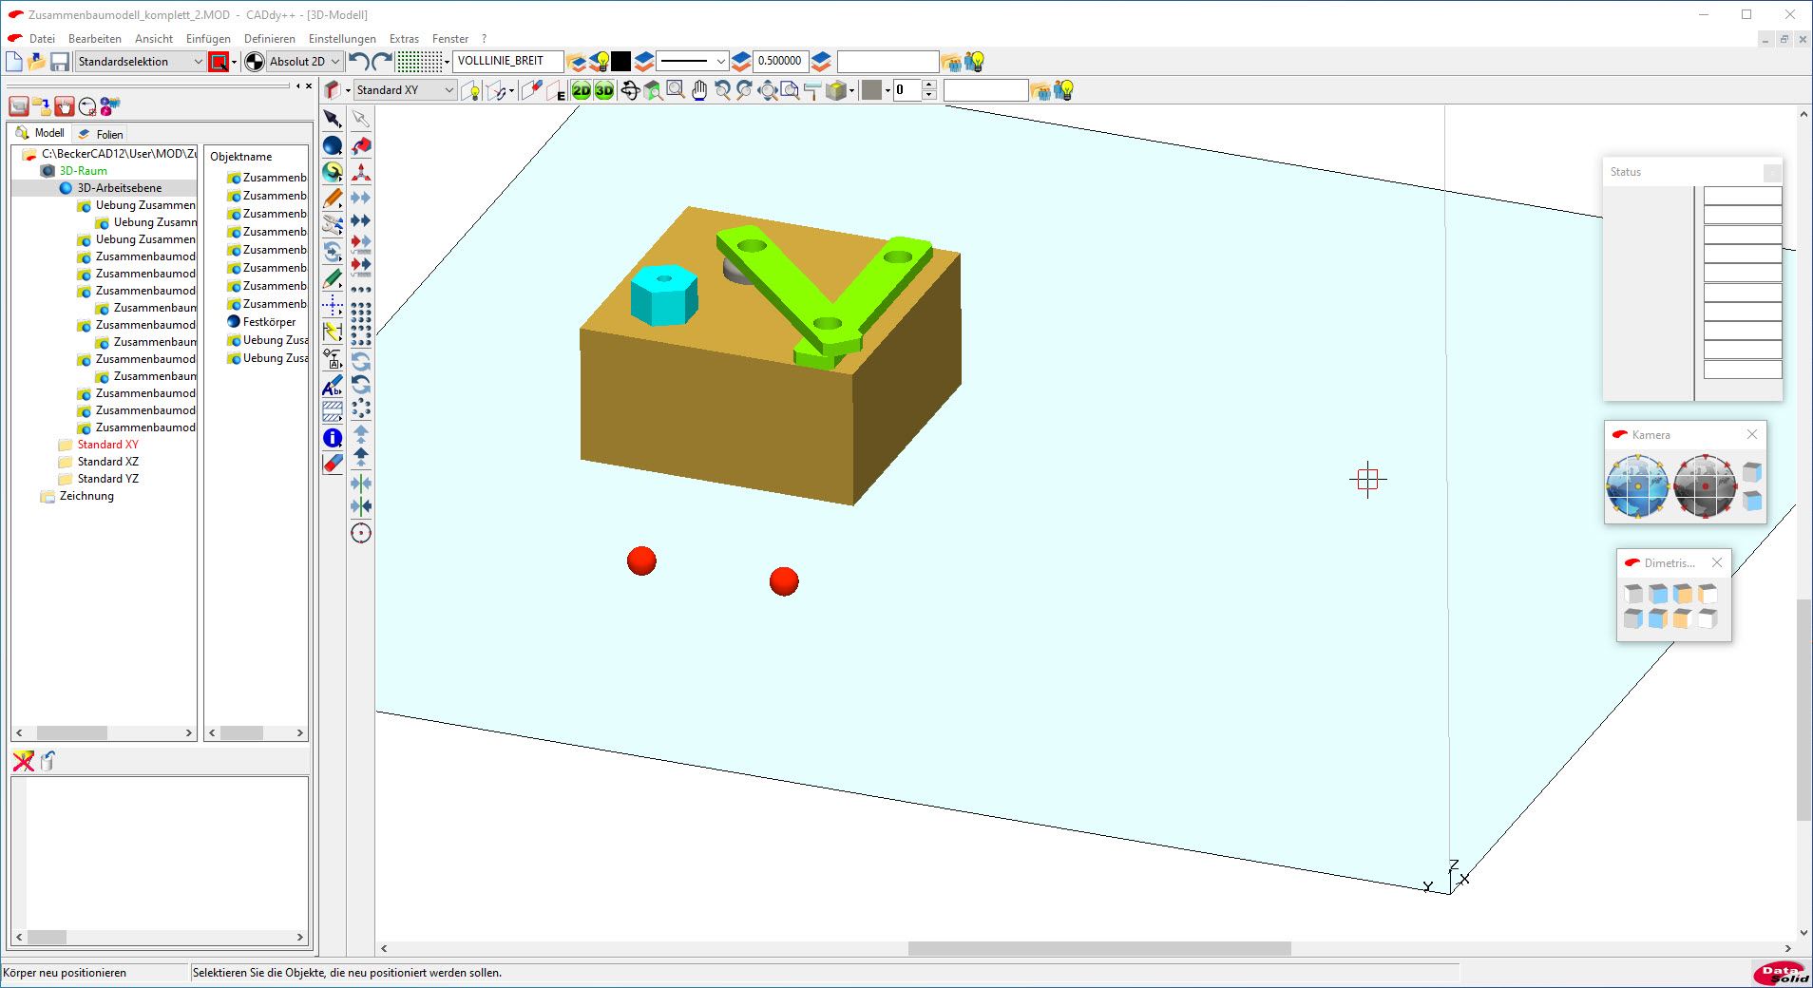Toggle the dotted grid display button

(x=419, y=62)
